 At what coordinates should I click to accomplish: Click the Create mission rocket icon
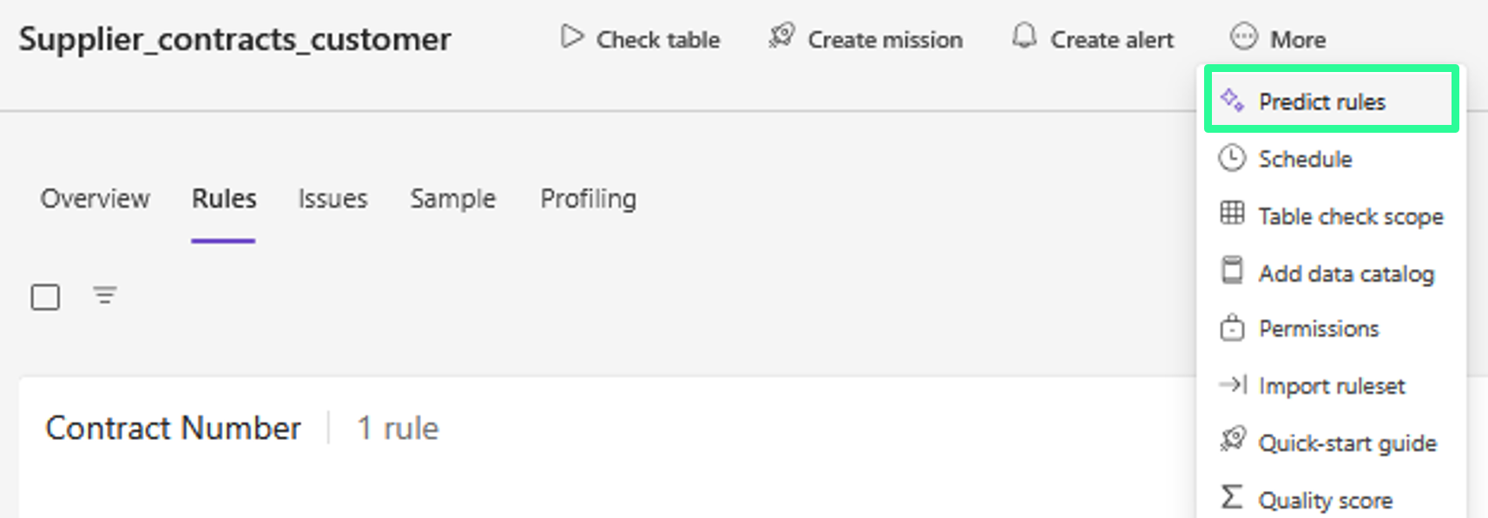tap(781, 36)
